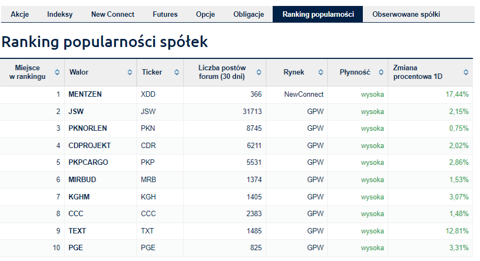Open the CDPROJEKT stock link
This screenshot has width=480, height=261.
(90, 145)
